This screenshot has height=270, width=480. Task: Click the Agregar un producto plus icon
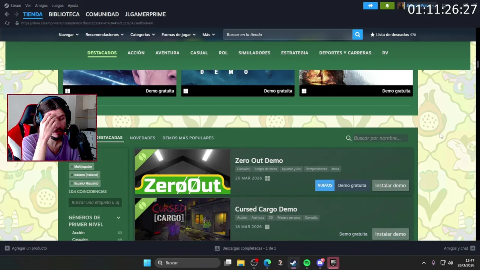point(7,248)
